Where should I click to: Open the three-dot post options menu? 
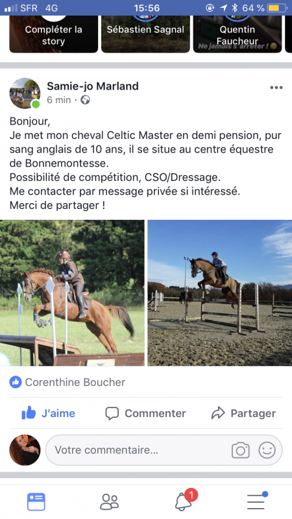click(276, 88)
